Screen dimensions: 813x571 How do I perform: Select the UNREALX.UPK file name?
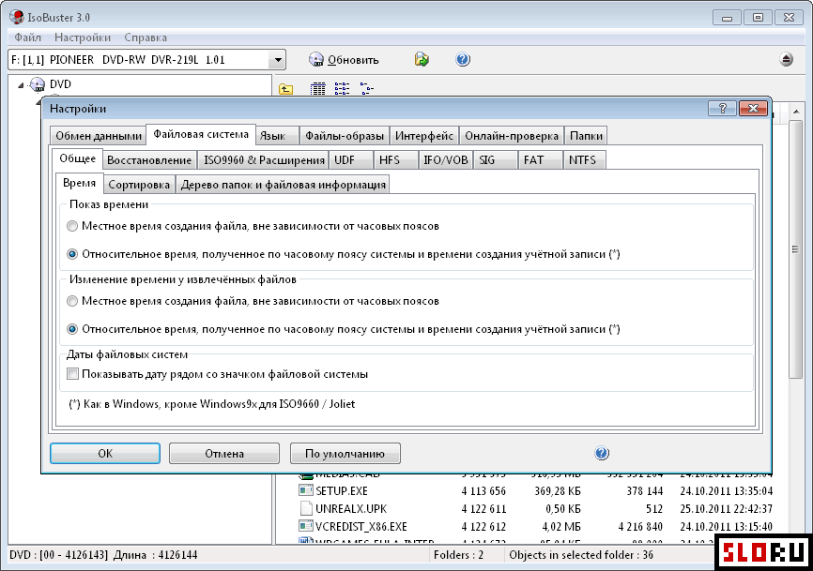(x=351, y=509)
